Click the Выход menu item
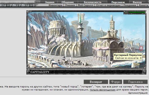 (x=137, y=2)
